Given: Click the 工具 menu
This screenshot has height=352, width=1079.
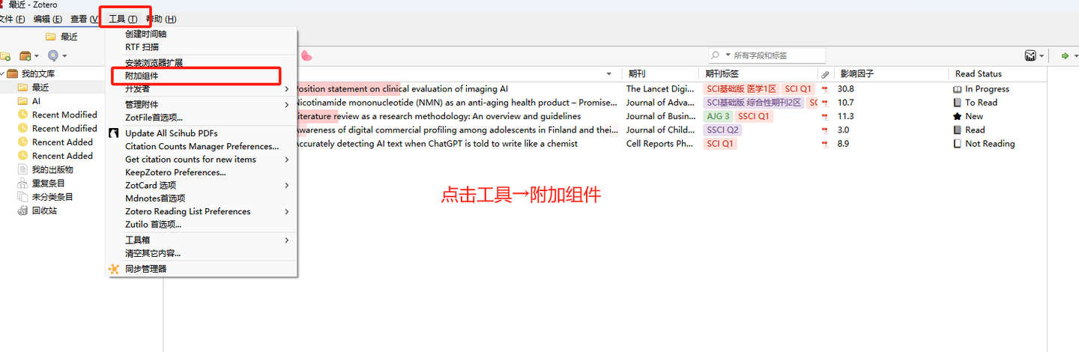Looking at the screenshot, I should (x=123, y=19).
